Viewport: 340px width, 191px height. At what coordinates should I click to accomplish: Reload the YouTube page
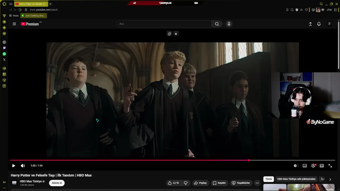pos(20,10)
